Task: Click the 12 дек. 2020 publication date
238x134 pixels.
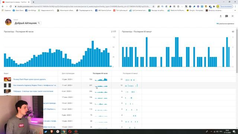Action: (x=67, y=79)
